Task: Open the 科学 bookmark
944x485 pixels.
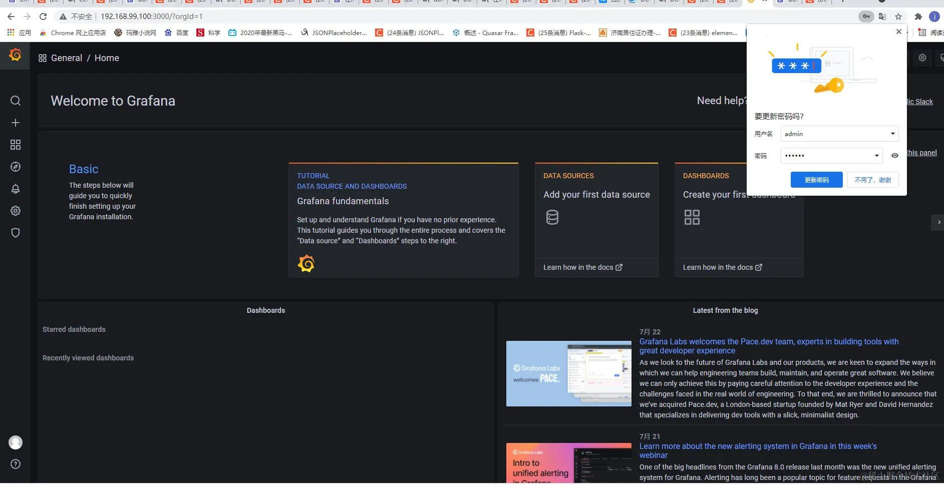Action: coord(208,33)
